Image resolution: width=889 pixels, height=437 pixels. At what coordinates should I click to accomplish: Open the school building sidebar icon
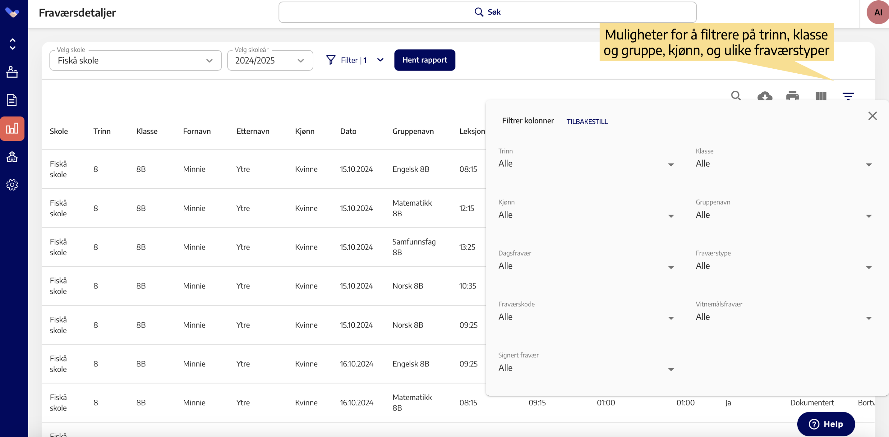coord(12,157)
